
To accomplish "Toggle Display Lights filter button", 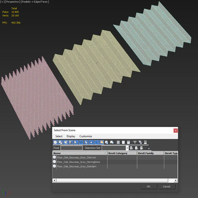I will pyautogui.click(x=65, y=142).
